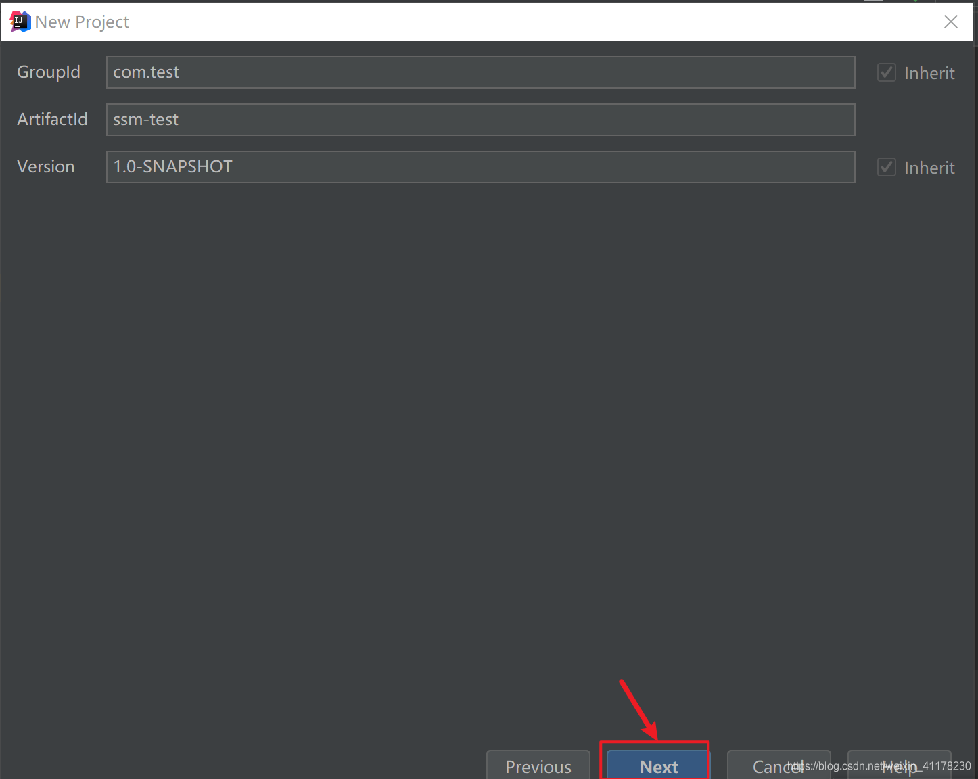978x779 pixels.
Task: Focus the GroupId field with com.test
Action: (x=480, y=72)
